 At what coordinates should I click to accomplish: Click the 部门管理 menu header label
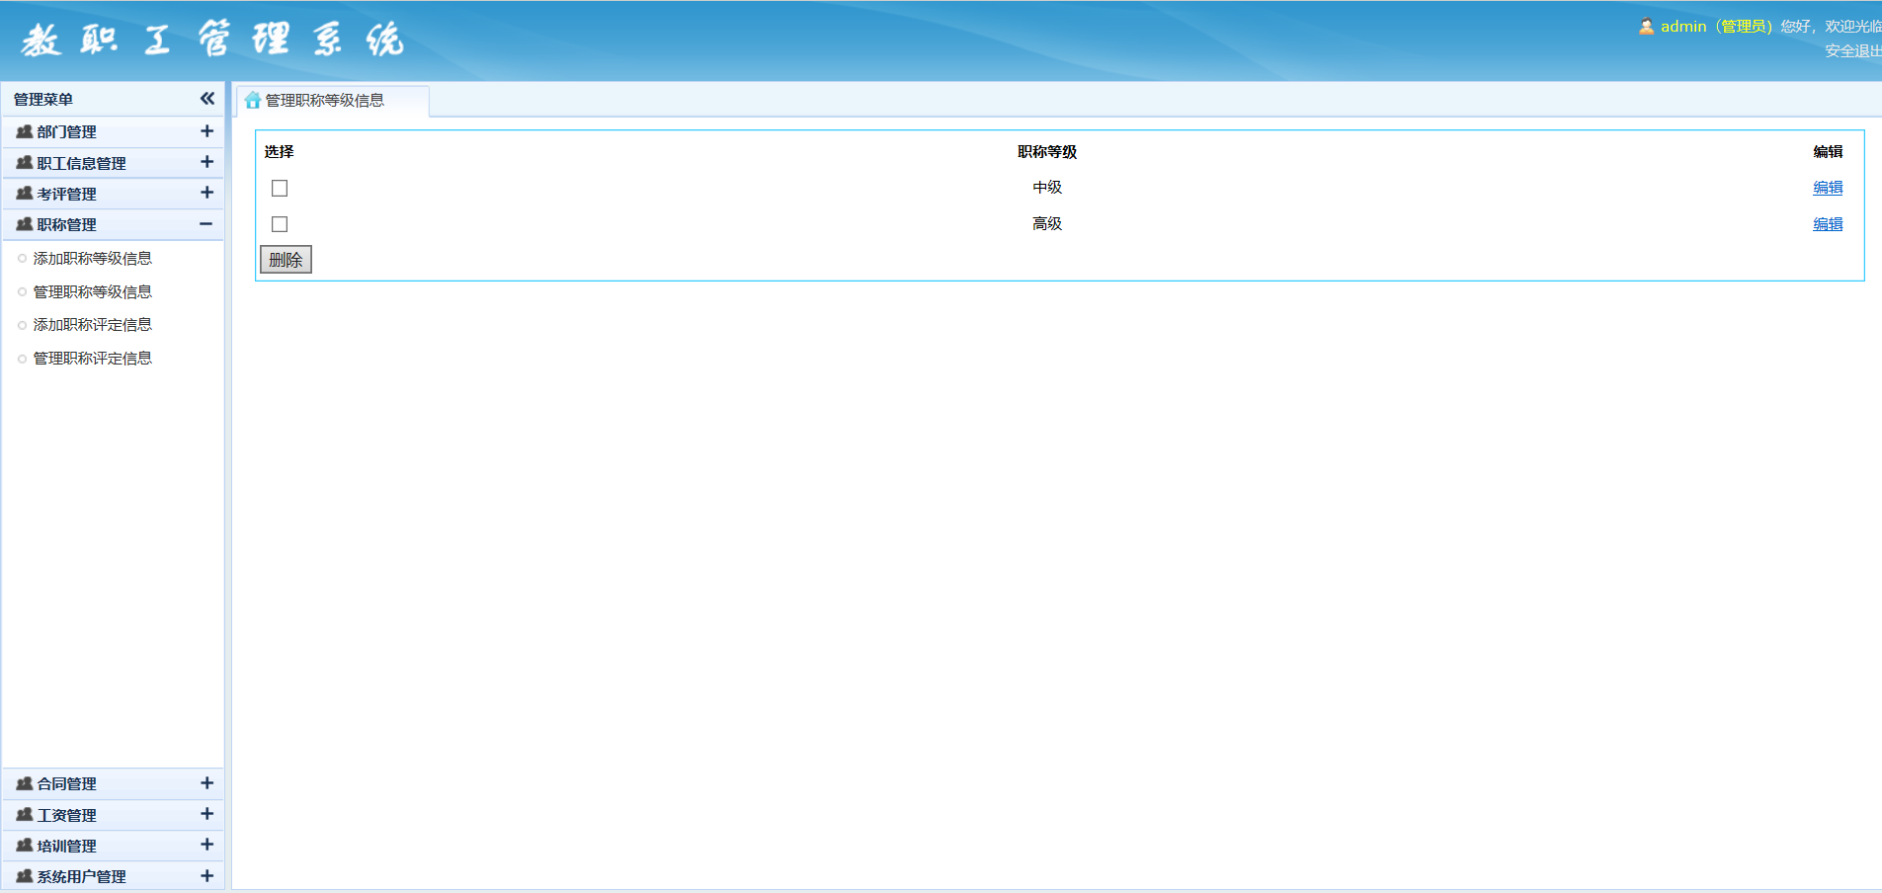click(67, 132)
